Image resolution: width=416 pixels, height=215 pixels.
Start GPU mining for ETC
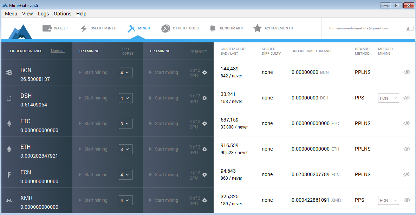click(x=164, y=124)
